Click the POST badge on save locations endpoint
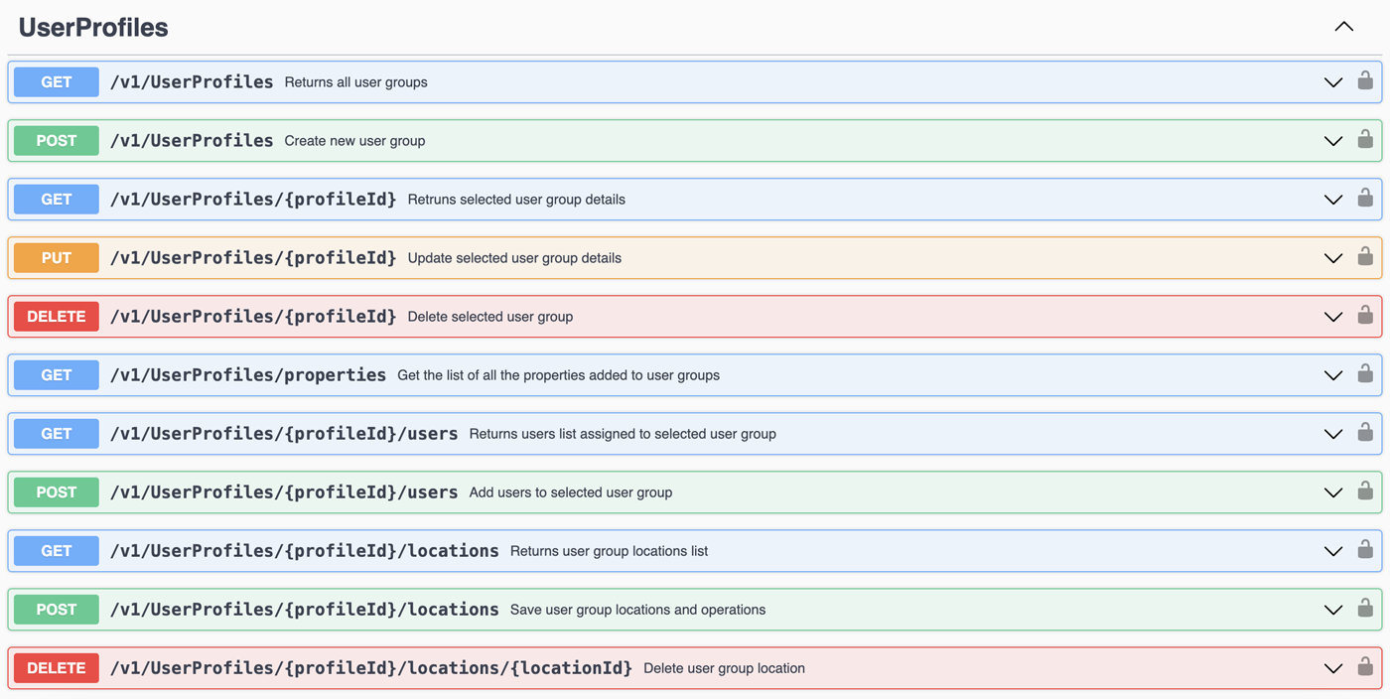The height and width of the screenshot is (699, 1390). pyautogui.click(x=56, y=609)
